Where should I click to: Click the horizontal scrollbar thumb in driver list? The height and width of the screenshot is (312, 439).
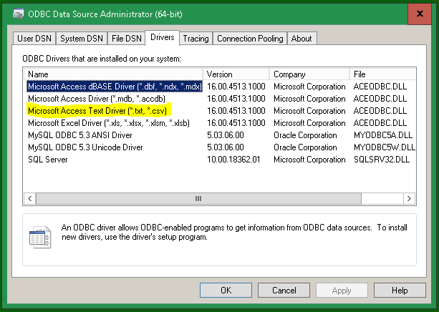(198, 198)
